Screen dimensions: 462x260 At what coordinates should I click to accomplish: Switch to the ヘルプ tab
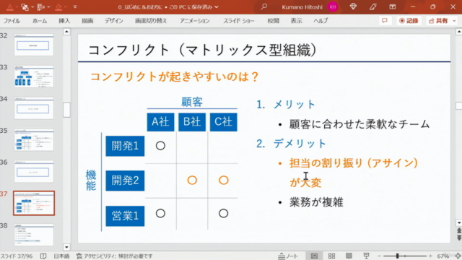coord(321,21)
